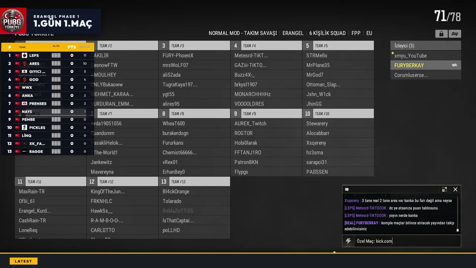Click the chat bubble icon in chat header
The width and height of the screenshot is (476, 268).
pos(347,189)
